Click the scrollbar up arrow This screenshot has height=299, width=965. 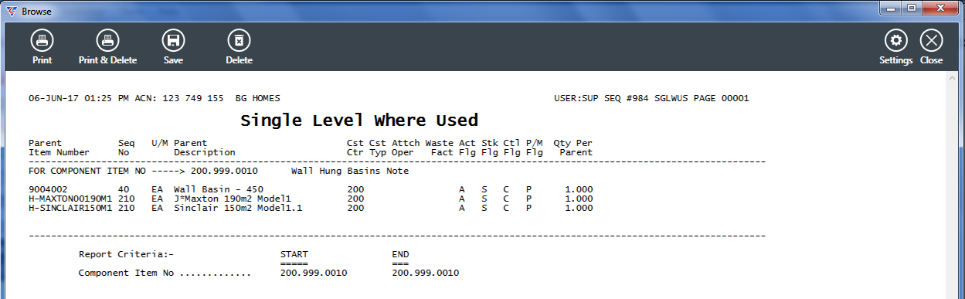pyautogui.click(x=952, y=78)
